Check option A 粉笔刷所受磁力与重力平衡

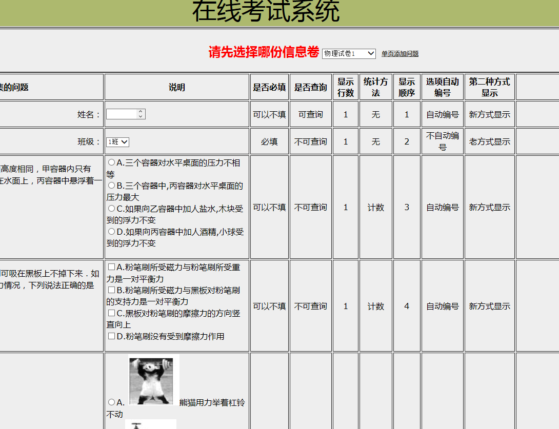tap(112, 267)
